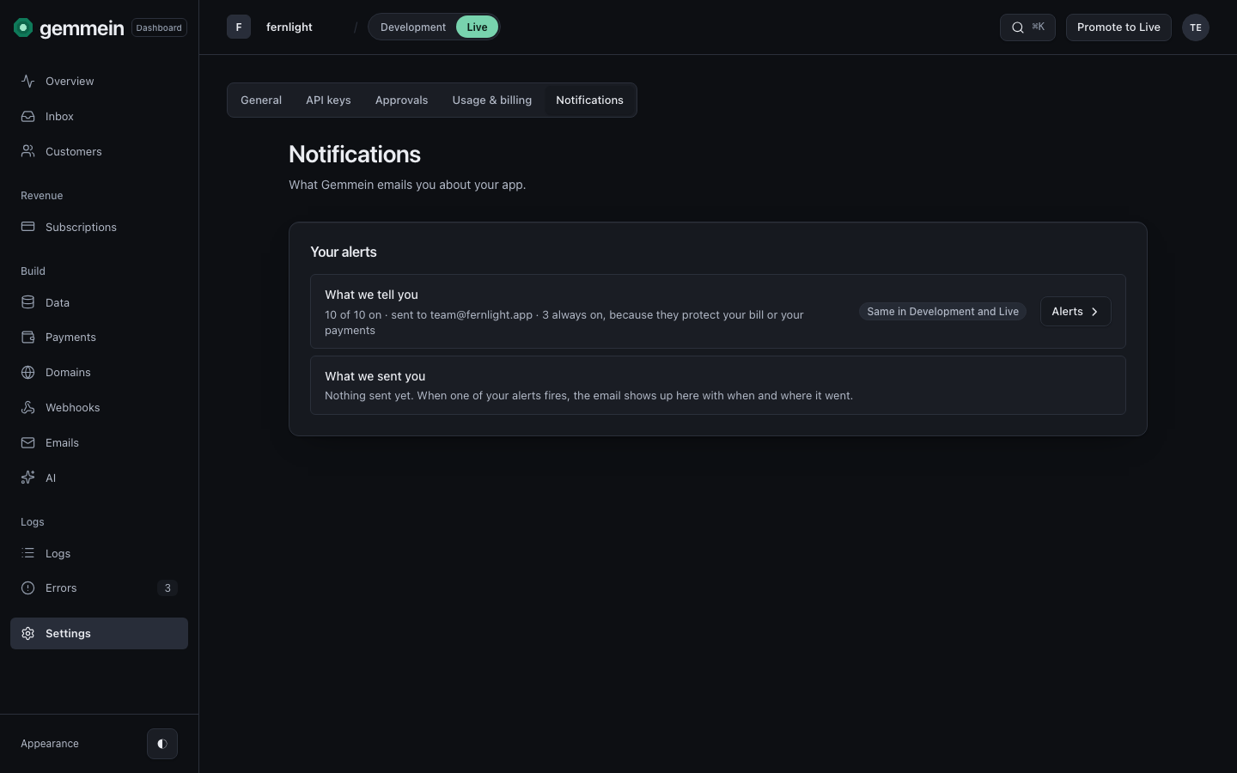Image resolution: width=1237 pixels, height=773 pixels.
Task: Click the Emails envelope icon
Action: coord(28,442)
